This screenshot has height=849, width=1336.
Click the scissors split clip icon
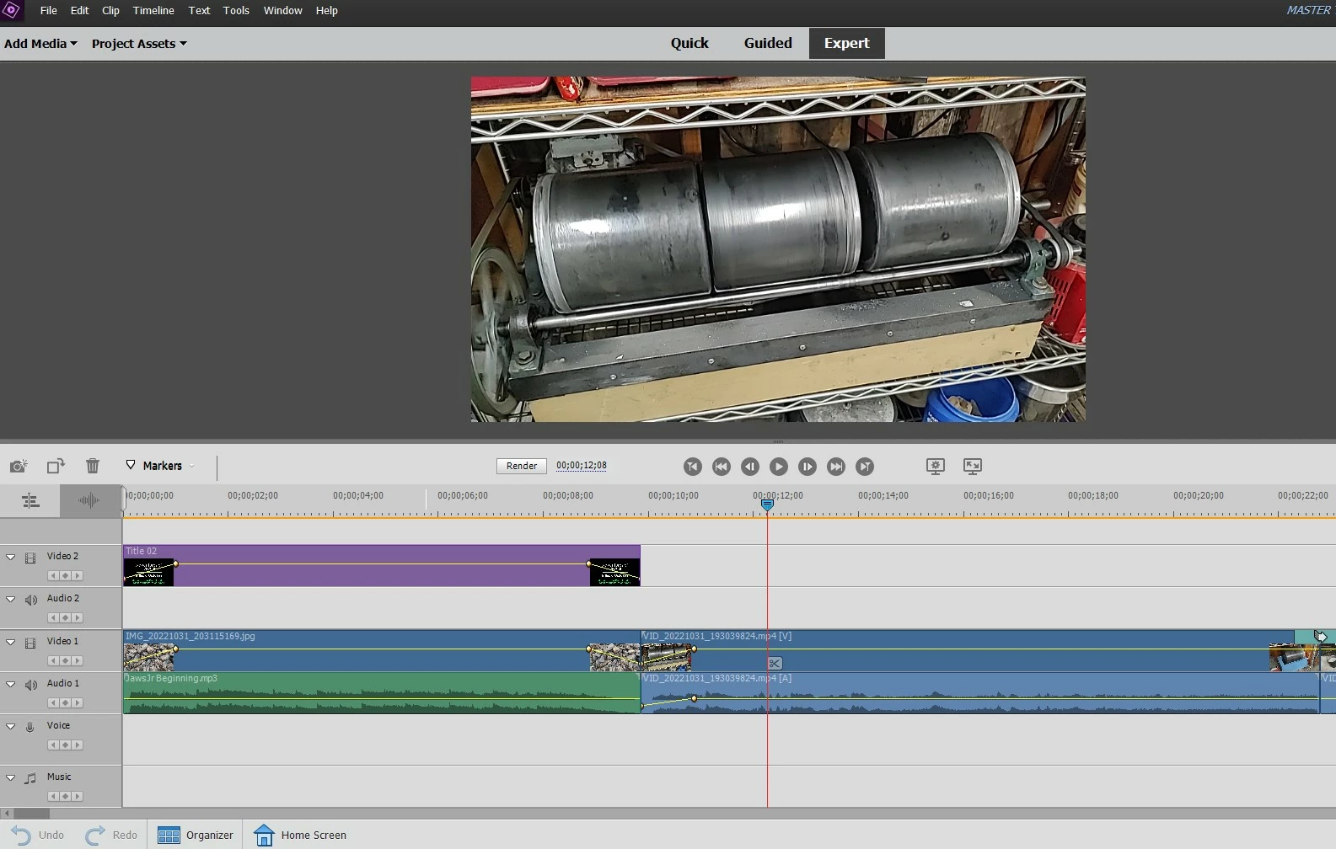[775, 664]
